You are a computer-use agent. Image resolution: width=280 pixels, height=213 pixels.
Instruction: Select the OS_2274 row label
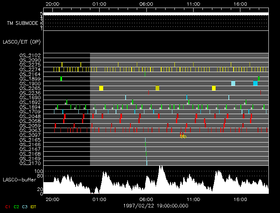tap(30, 69)
